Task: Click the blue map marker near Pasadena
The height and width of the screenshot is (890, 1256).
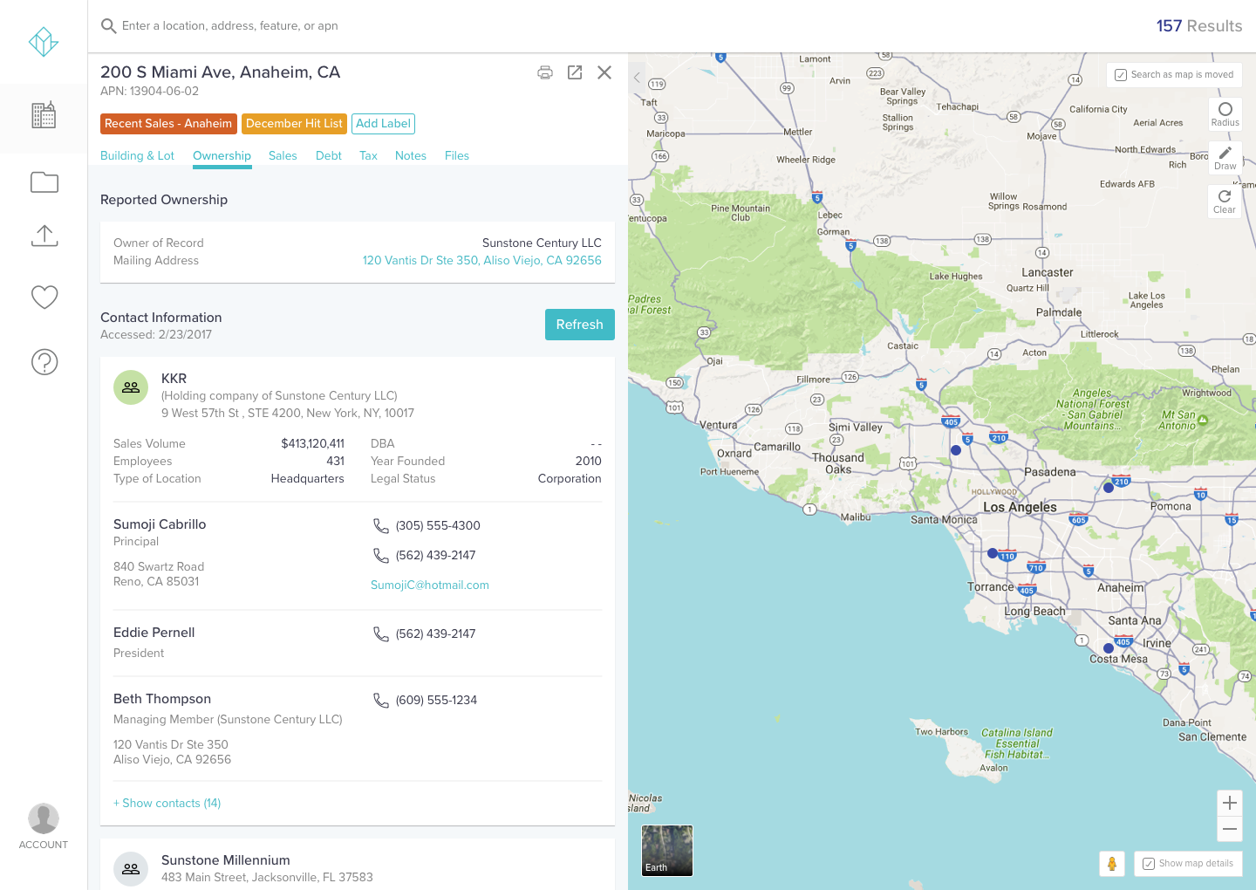Action: pos(1109,488)
